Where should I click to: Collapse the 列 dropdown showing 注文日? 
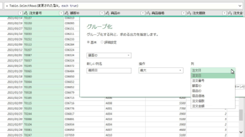coord(213,70)
